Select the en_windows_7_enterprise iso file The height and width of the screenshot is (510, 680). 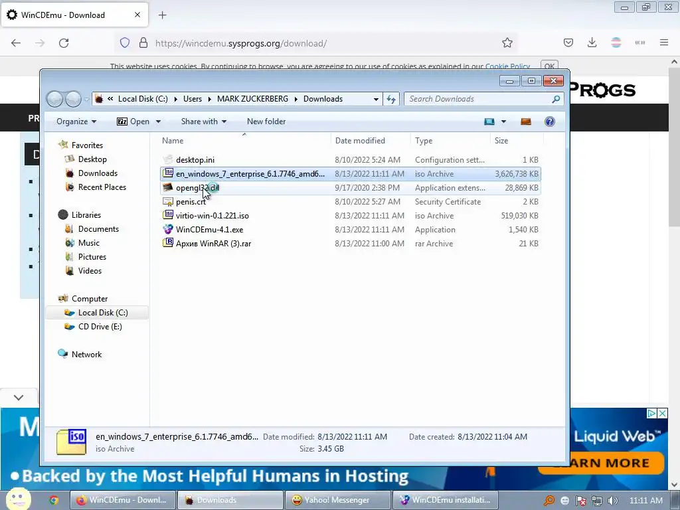tap(351, 174)
